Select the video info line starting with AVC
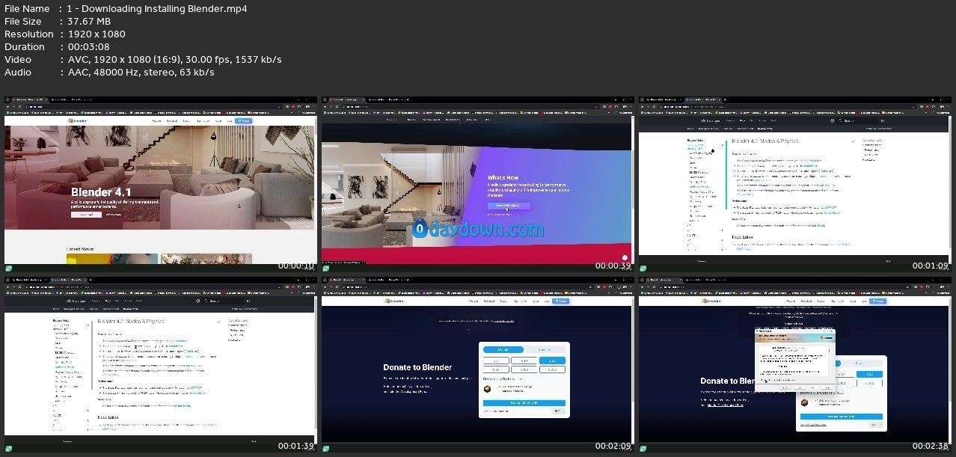Screen dimensions: 956x457 (174, 60)
